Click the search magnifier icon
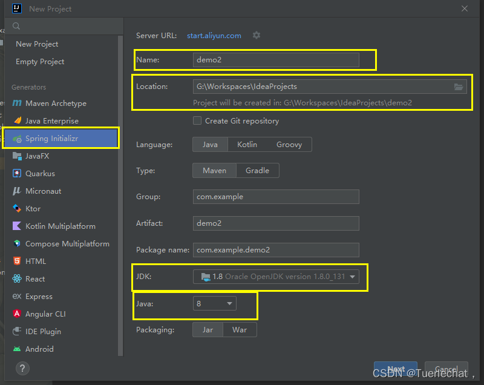 [x=16, y=26]
